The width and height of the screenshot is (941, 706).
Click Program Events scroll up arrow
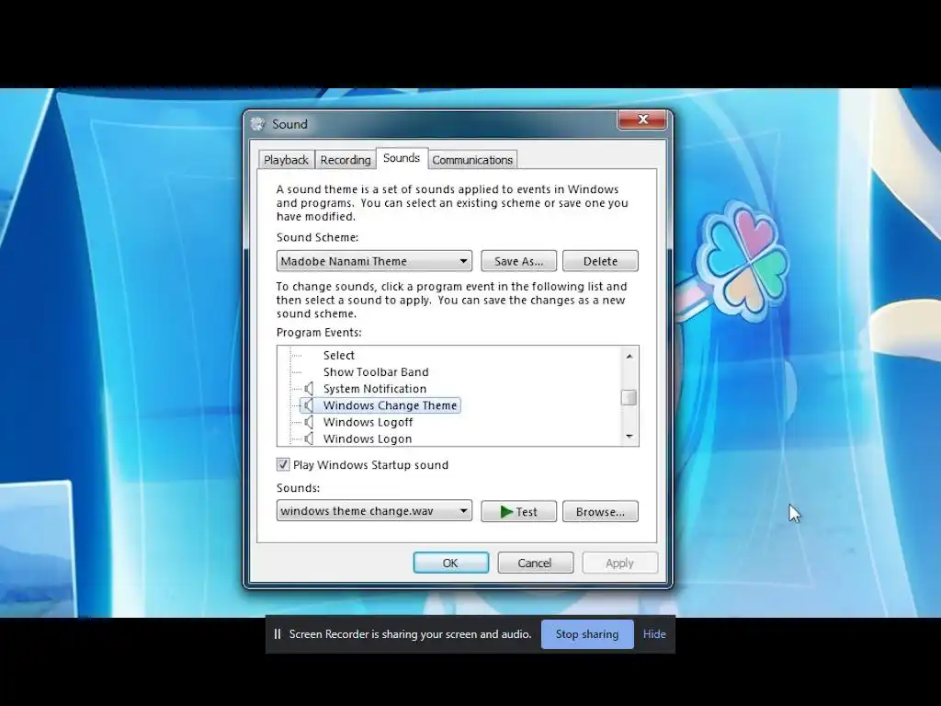[629, 356]
